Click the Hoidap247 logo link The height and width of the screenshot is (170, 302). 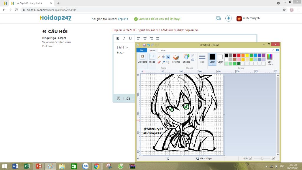pos(56,18)
